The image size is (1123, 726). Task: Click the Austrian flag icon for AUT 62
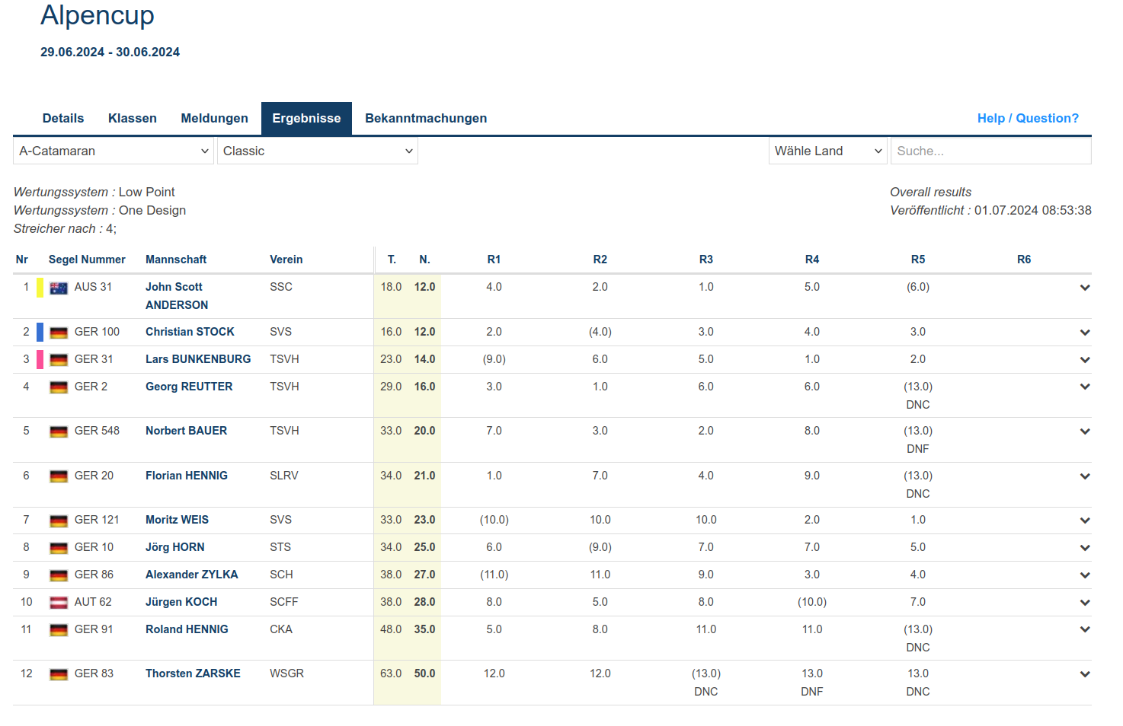tap(59, 603)
